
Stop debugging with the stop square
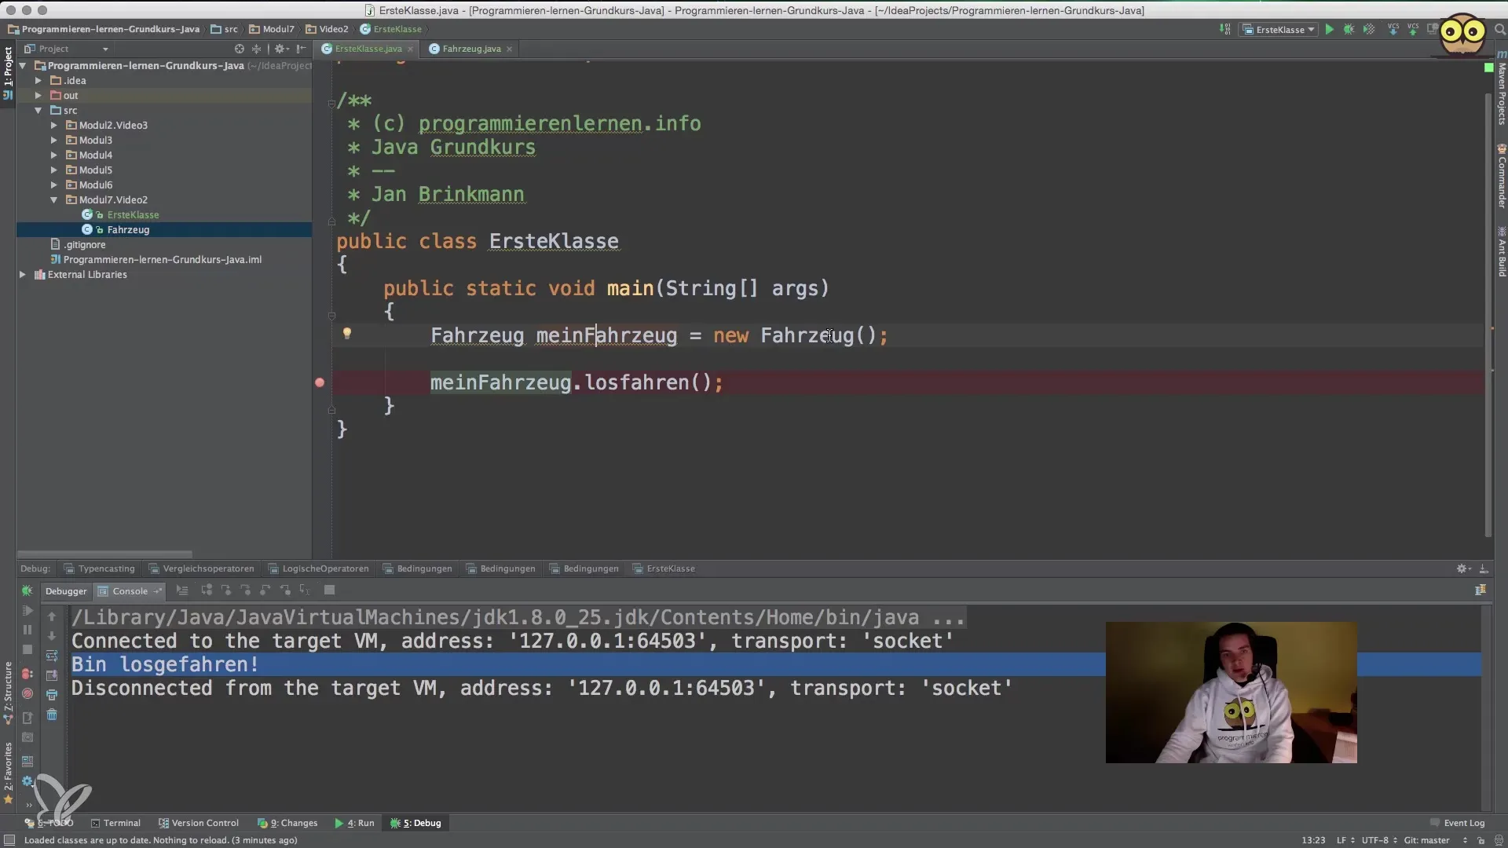(27, 649)
